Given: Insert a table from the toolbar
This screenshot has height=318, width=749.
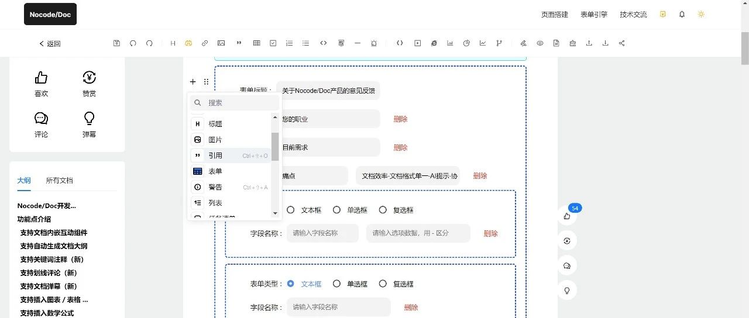Looking at the screenshot, I should pyautogui.click(x=256, y=43).
